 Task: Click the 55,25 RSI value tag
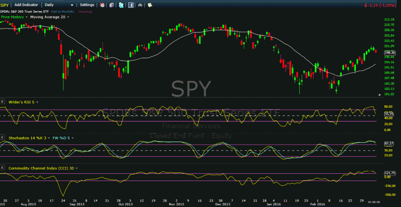(389, 114)
